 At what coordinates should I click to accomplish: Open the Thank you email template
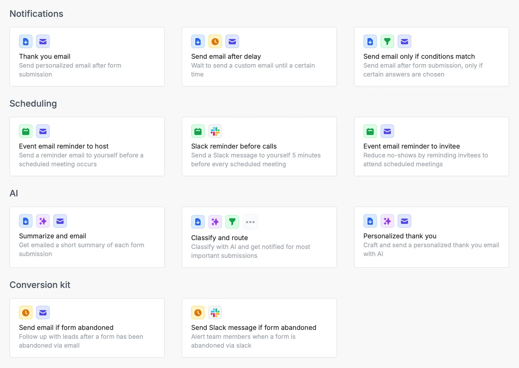(87, 57)
